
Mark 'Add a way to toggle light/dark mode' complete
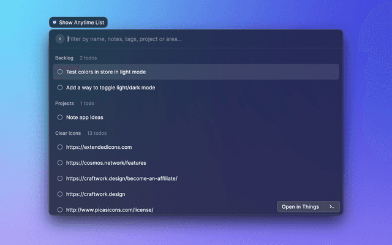click(x=60, y=88)
